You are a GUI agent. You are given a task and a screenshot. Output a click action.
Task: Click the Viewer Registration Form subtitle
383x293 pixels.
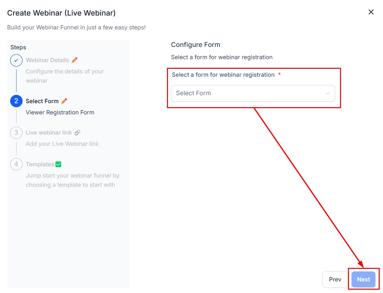60,112
